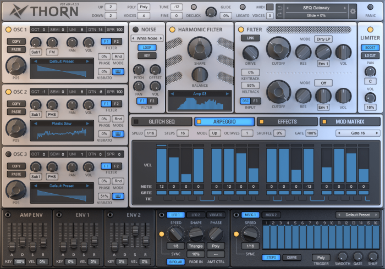The image size is (385, 269).
Task: Open arpeggio MODE Up dropdown
Action: point(215,133)
